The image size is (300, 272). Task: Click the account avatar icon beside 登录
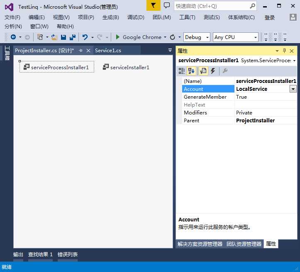293,17
